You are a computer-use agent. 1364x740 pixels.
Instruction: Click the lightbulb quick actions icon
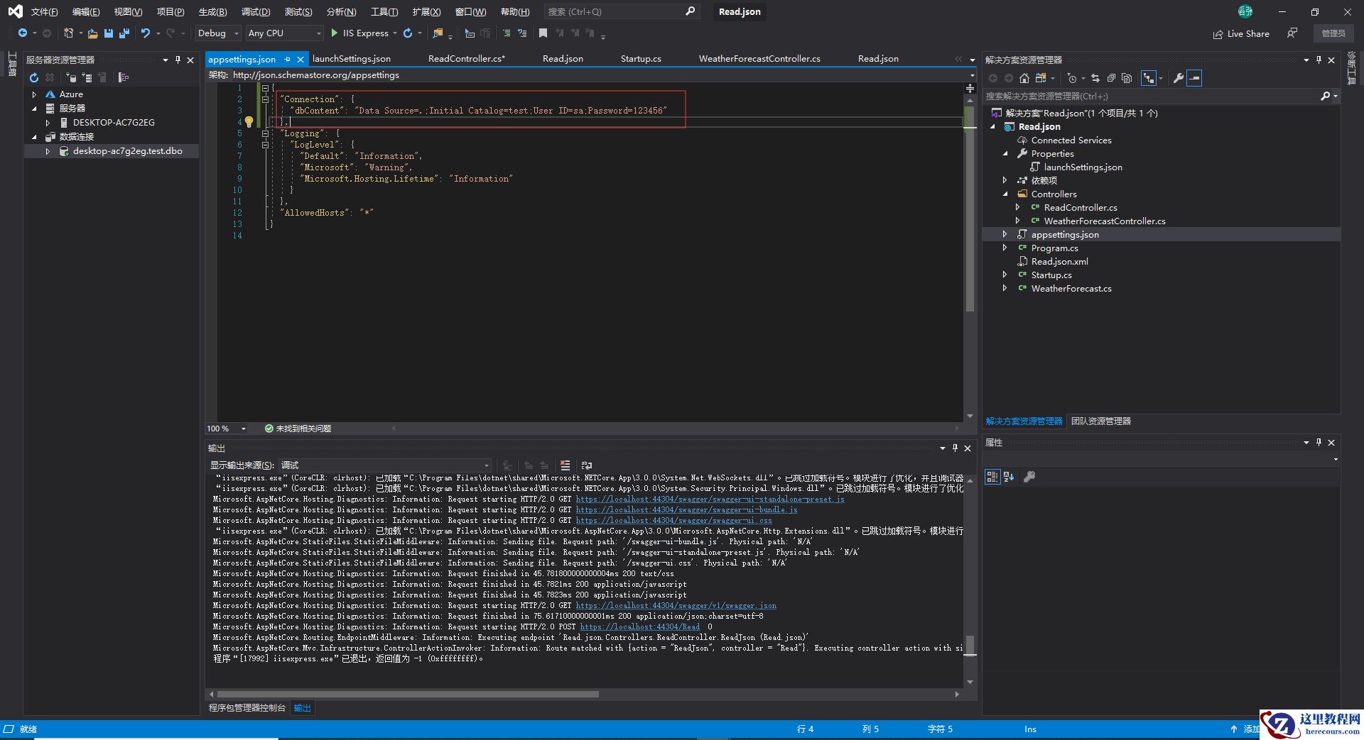tap(249, 122)
